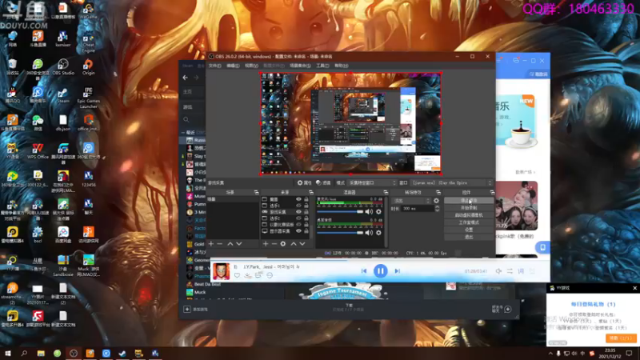Screen dimensions: 640x360
Task: Click Steam back navigation arrow
Action: pyautogui.click(x=186, y=78)
